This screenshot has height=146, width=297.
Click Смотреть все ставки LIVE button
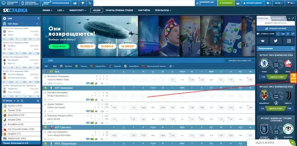[240, 60]
